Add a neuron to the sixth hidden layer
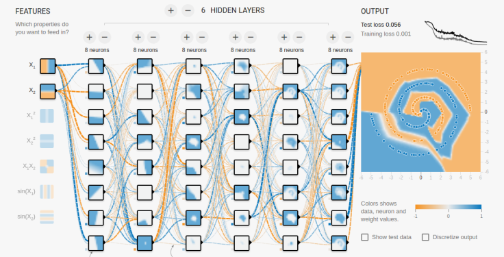 point(333,37)
